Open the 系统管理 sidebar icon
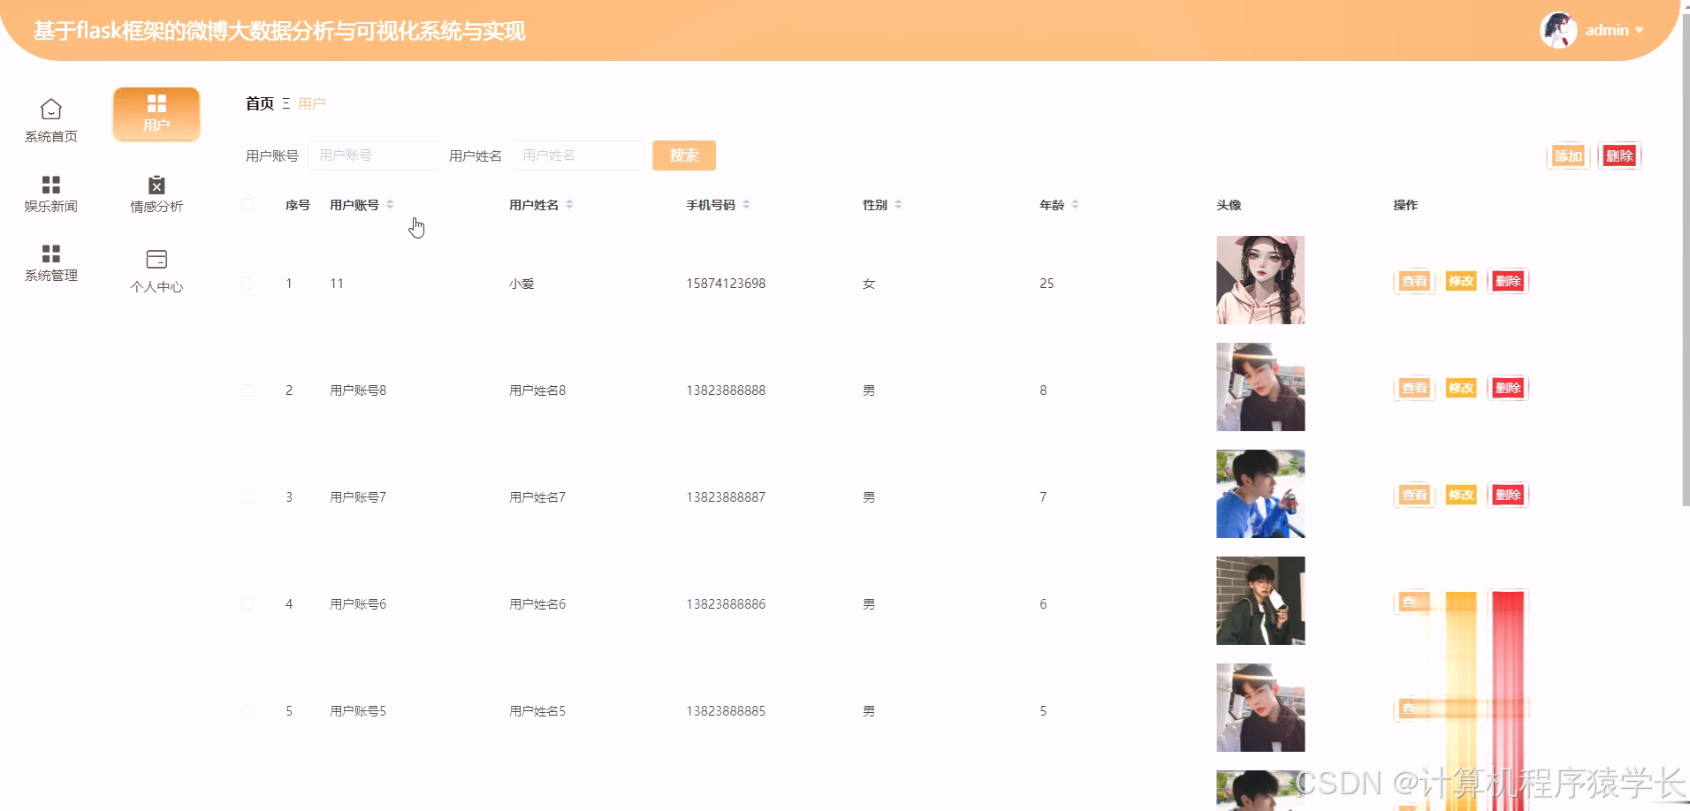 (x=50, y=254)
